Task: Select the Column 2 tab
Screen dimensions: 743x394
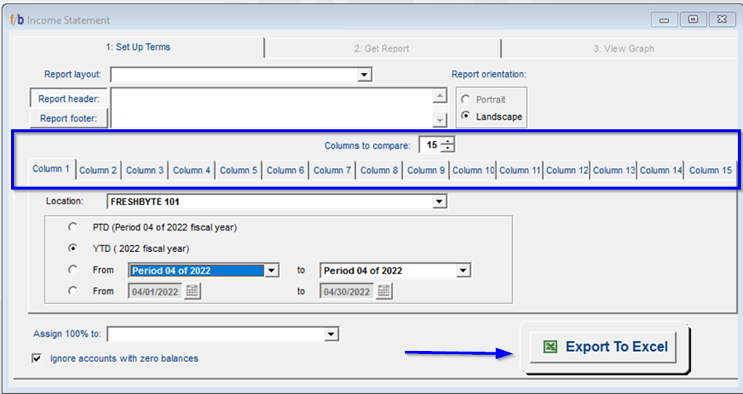Action: pos(98,170)
